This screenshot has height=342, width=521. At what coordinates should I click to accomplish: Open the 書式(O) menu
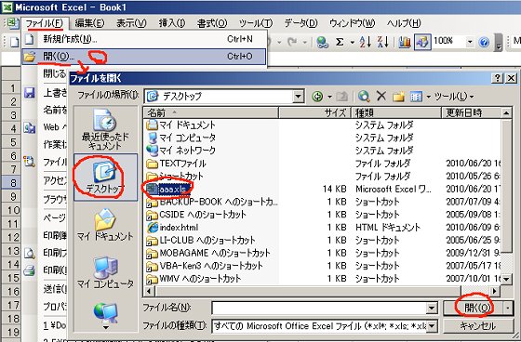[212, 23]
